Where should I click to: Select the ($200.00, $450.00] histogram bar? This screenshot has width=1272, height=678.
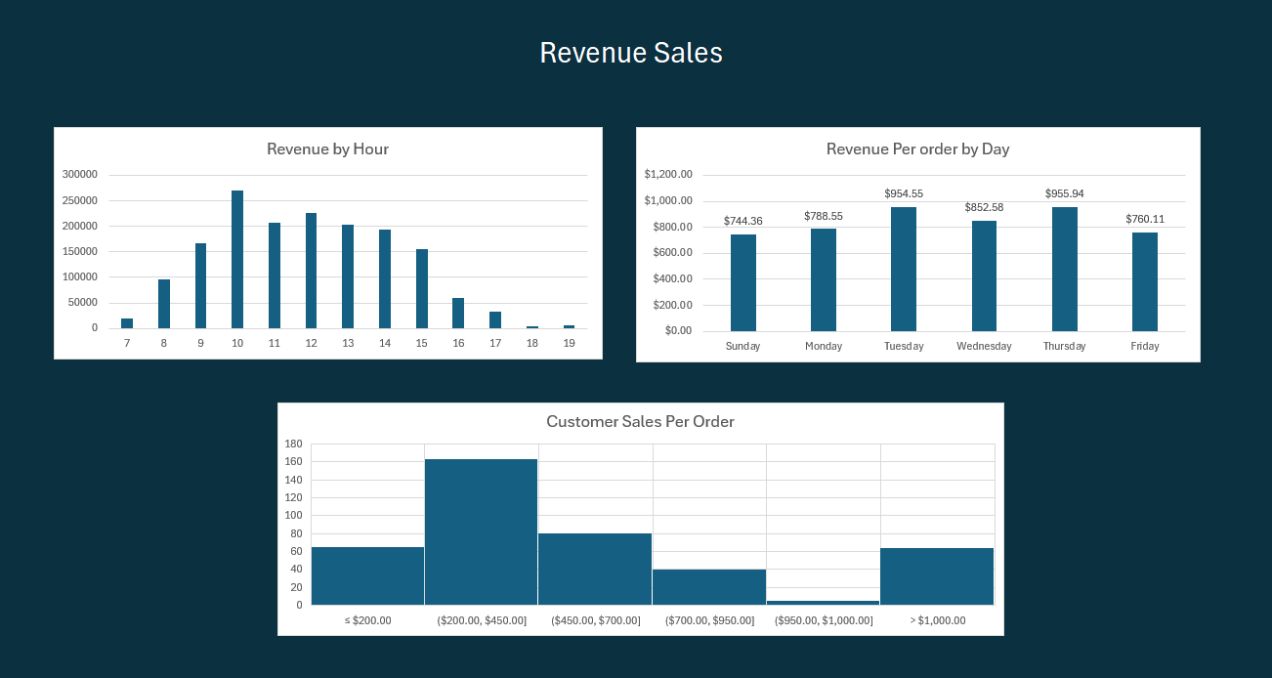pyautogui.click(x=482, y=532)
